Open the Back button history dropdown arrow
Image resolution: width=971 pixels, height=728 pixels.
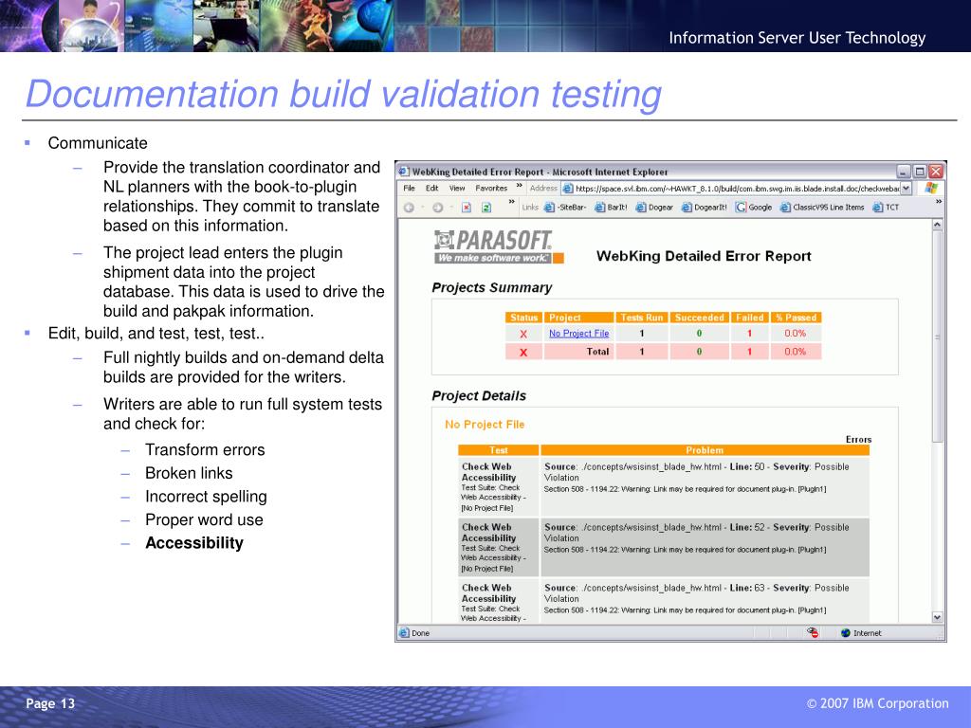[422, 208]
